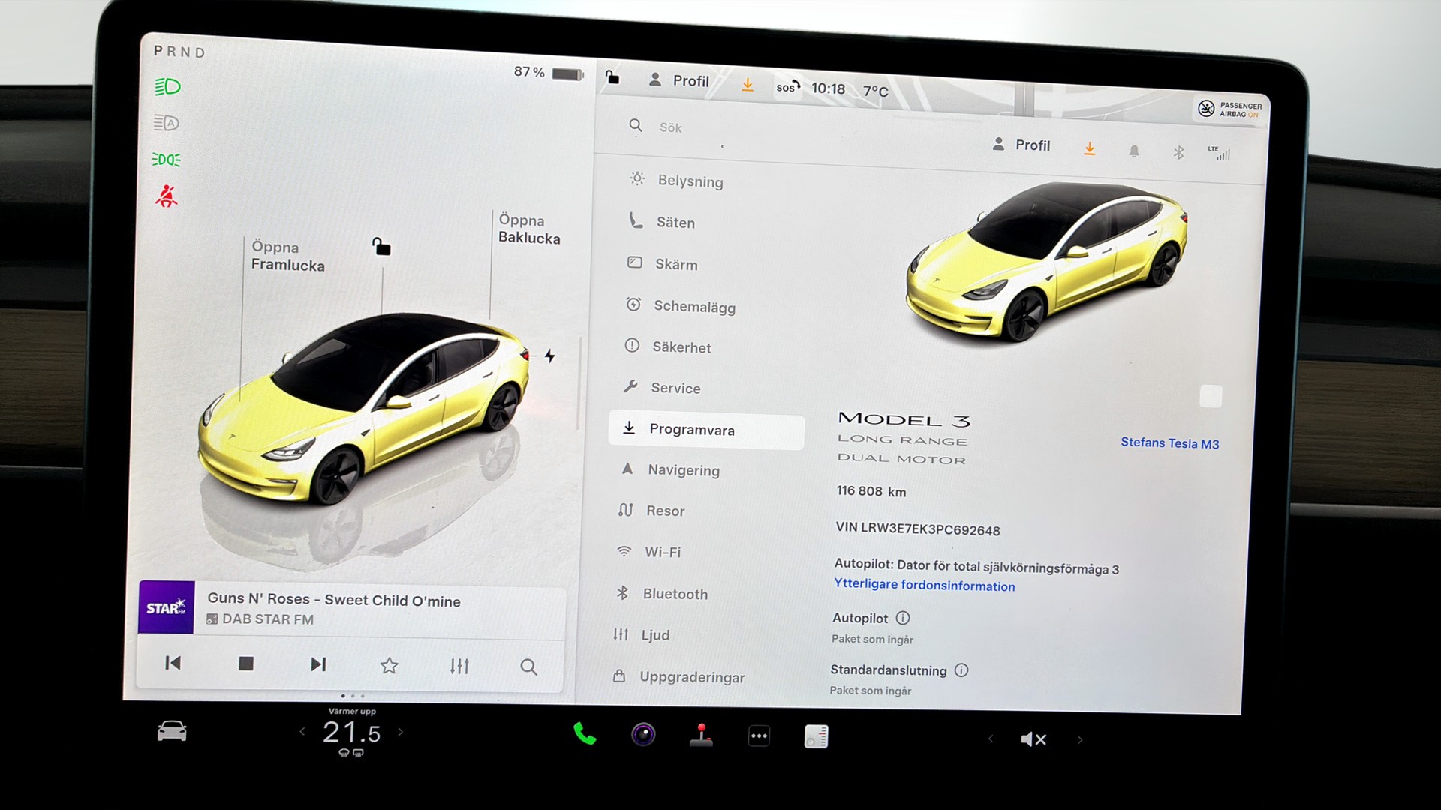This screenshot has height=810, width=1441.
Task: Unmute the volume speaker icon
Action: click(1033, 739)
